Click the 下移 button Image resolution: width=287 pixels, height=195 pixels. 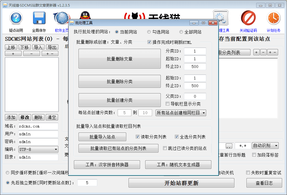click(24, 47)
